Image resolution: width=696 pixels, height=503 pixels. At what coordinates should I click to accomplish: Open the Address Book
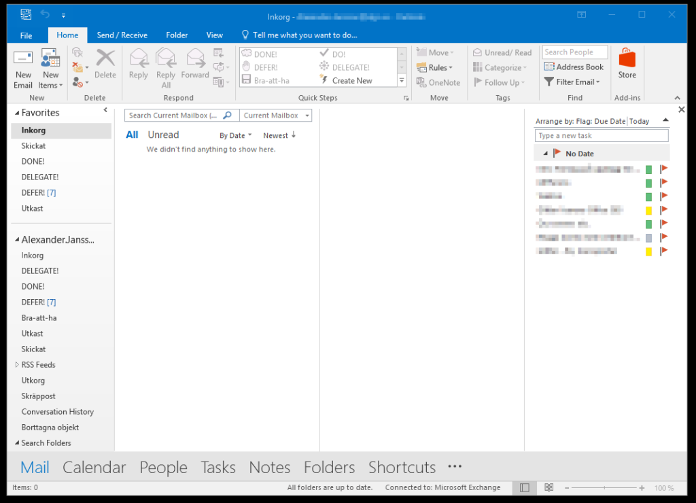click(574, 67)
